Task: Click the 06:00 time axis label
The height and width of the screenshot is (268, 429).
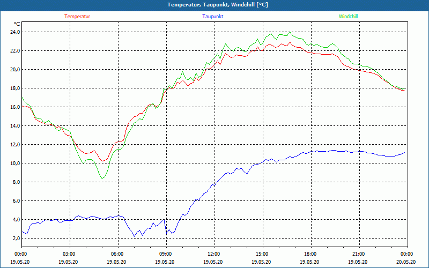Action: pyautogui.click(x=118, y=254)
